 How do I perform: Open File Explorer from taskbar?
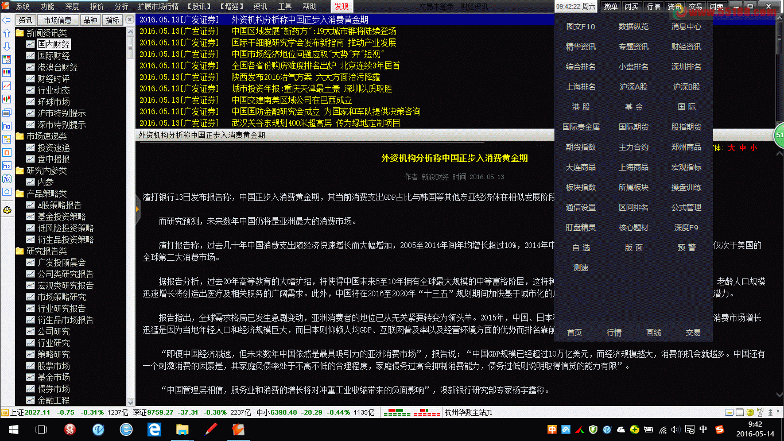pos(183,429)
